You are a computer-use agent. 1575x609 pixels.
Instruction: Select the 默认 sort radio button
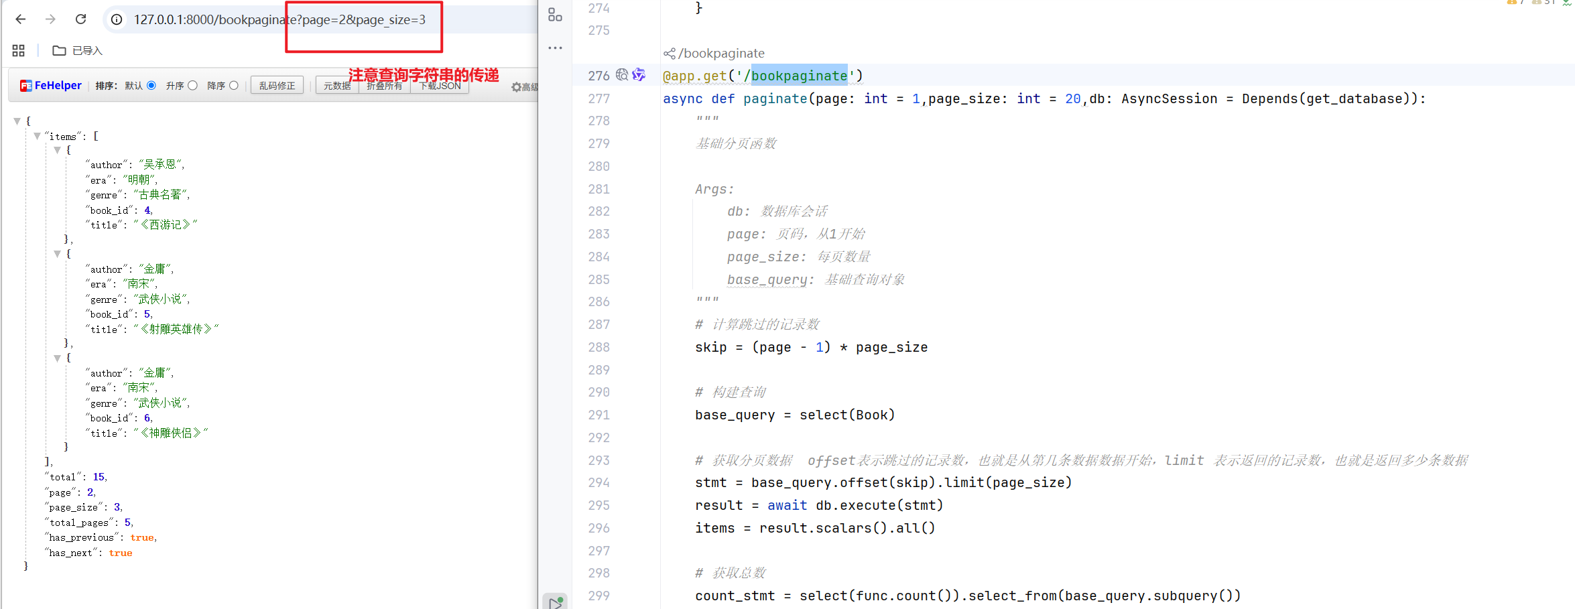pos(151,86)
